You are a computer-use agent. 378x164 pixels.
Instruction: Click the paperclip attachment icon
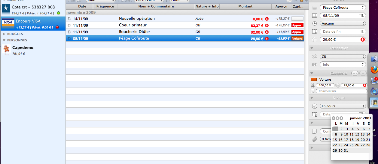(x=315, y=139)
